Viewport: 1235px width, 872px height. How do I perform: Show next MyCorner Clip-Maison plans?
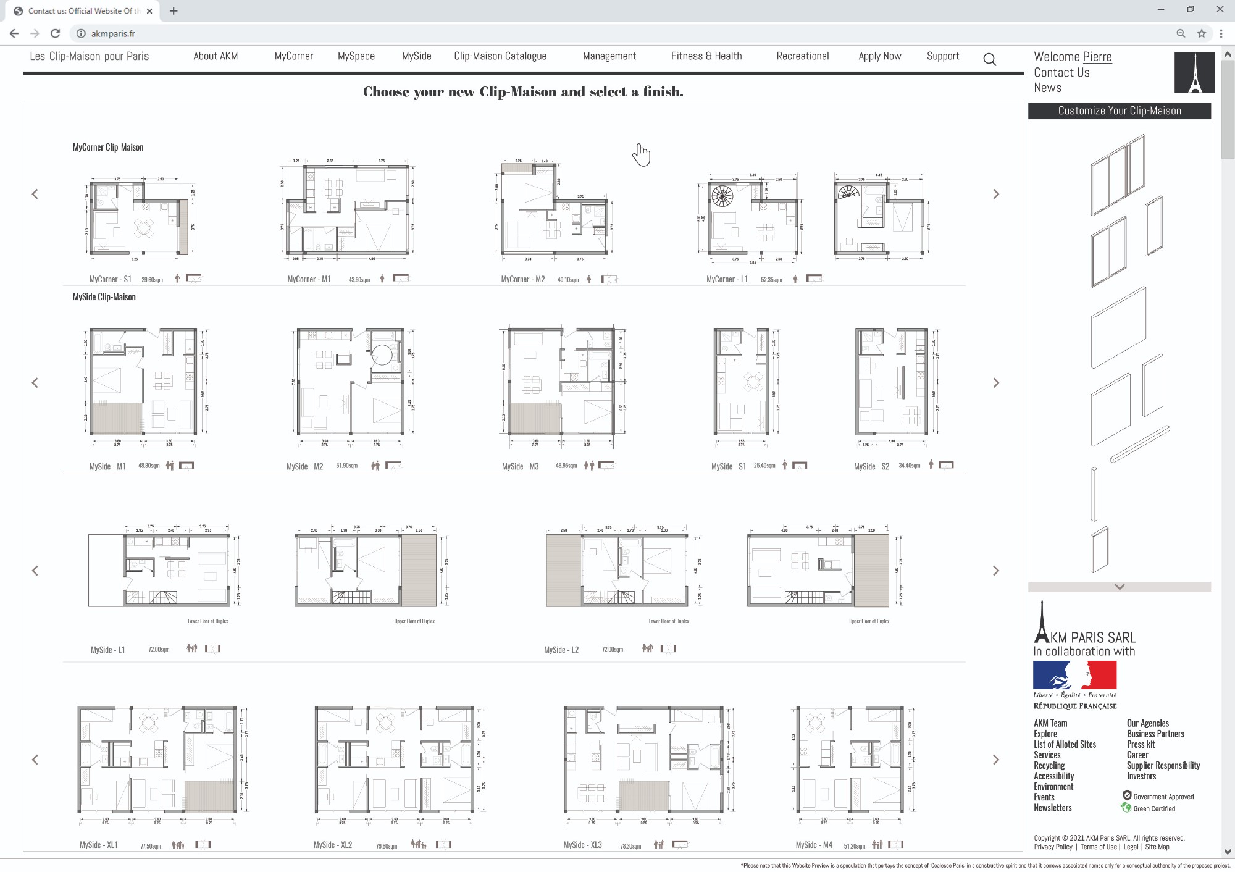coord(995,194)
